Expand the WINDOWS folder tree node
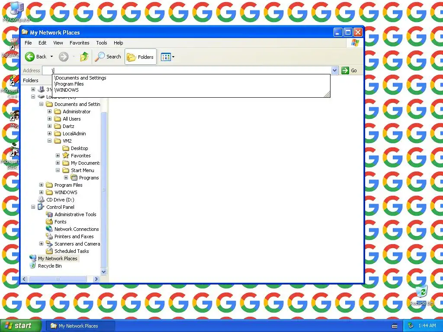443x332 pixels. tap(41, 192)
